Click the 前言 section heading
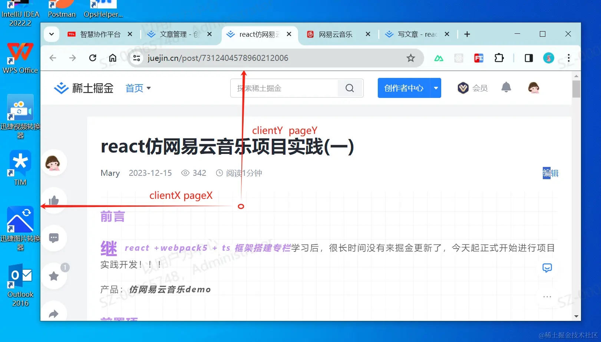Screen dimensions: 601x342 [113, 217]
